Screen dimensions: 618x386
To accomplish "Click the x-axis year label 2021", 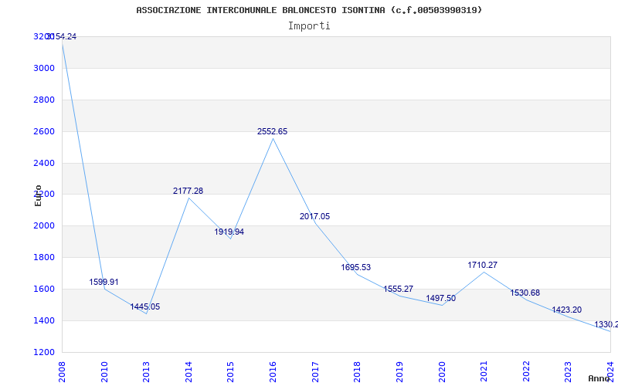I will pyautogui.click(x=484, y=372).
